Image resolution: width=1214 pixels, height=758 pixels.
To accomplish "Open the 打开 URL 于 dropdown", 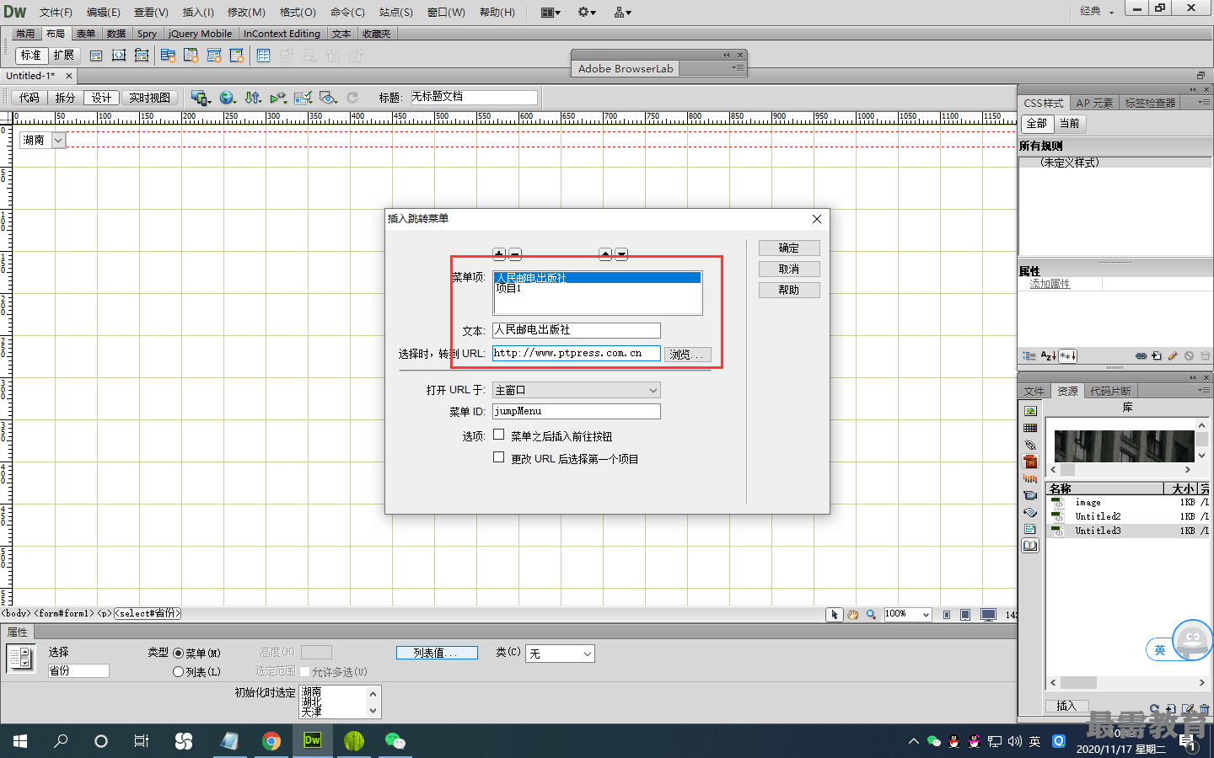I will pos(577,390).
